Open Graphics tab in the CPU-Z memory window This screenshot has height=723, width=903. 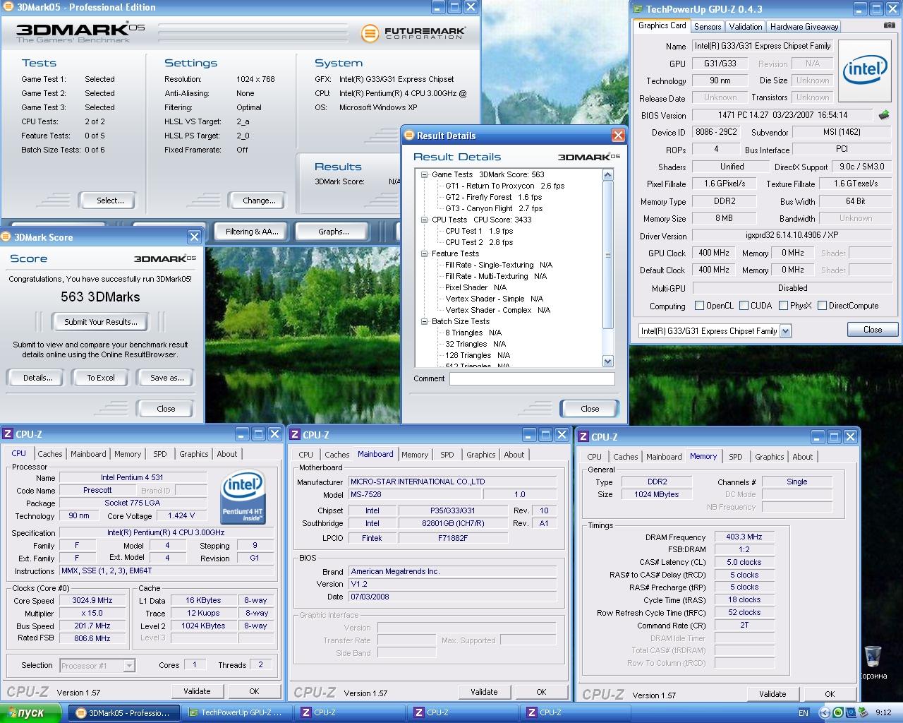770,457
